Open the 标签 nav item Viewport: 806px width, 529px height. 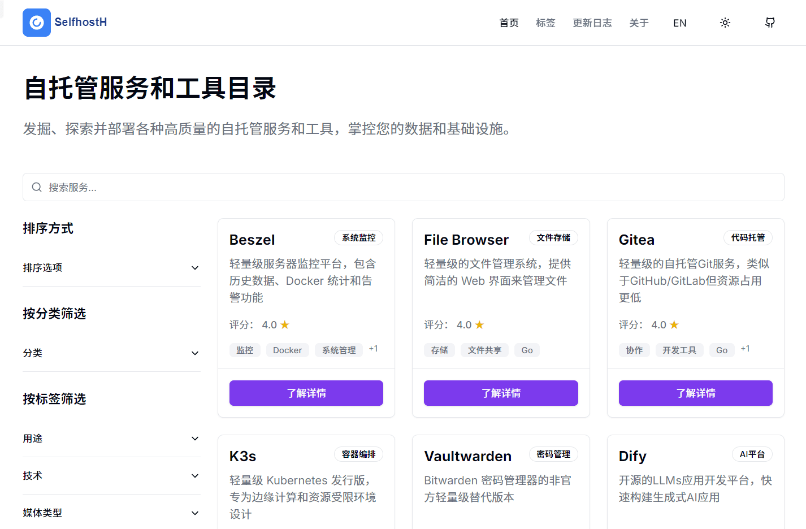click(545, 23)
